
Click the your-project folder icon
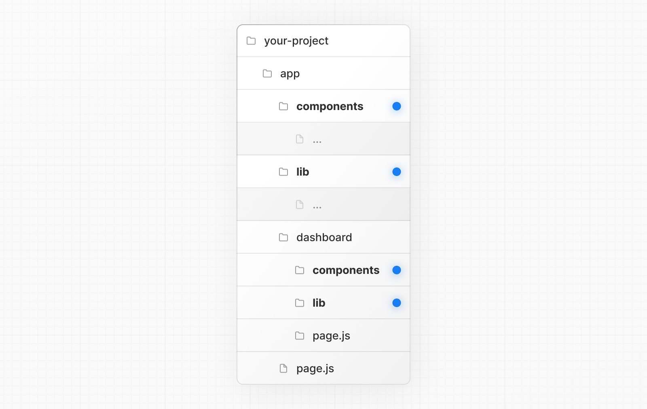pyautogui.click(x=251, y=41)
